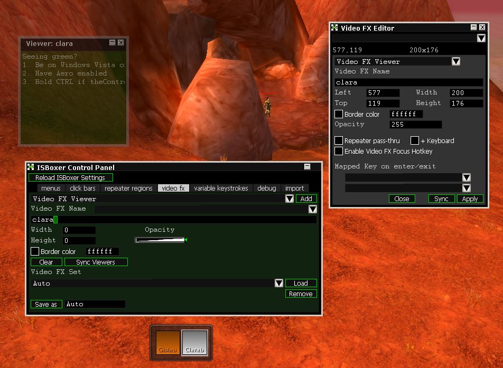The image size is (503, 368).
Task: Switch to the debug tab
Action: (267, 188)
